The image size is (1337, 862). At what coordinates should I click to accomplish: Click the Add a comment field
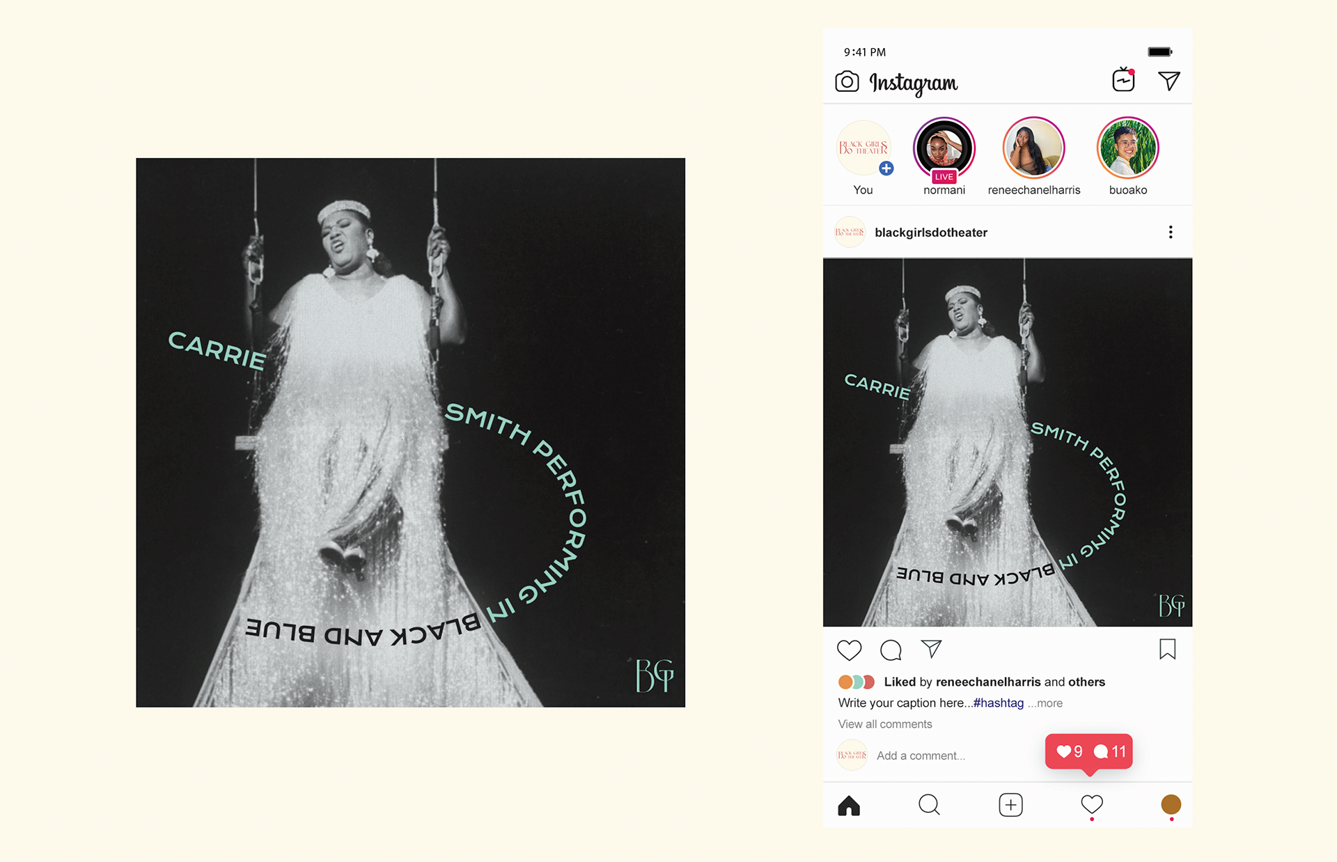click(x=921, y=755)
